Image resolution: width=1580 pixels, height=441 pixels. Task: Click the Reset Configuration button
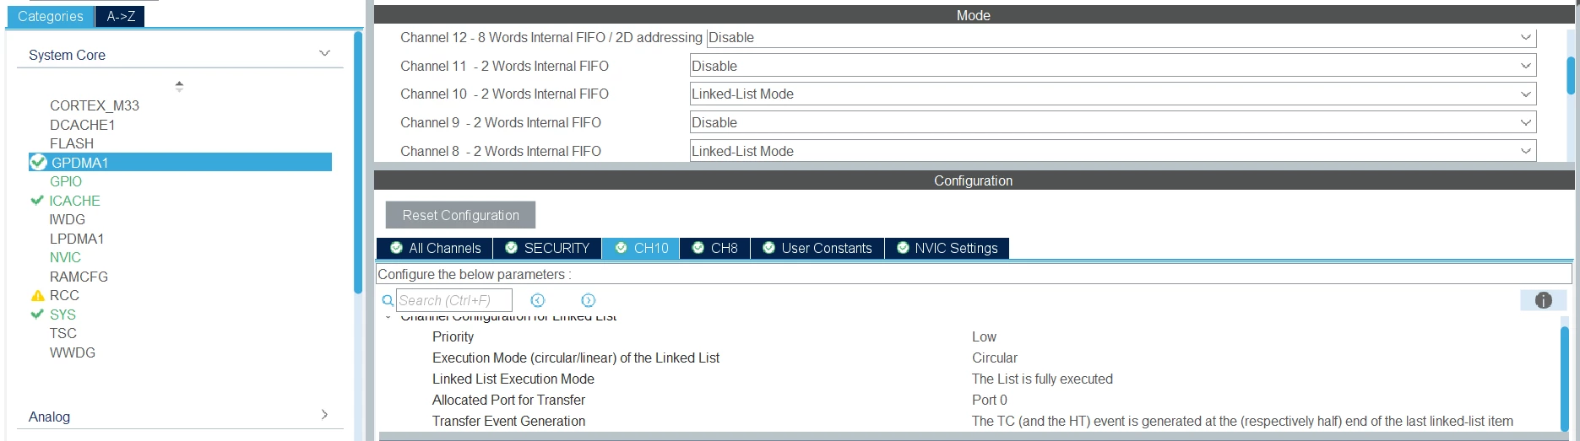[460, 215]
